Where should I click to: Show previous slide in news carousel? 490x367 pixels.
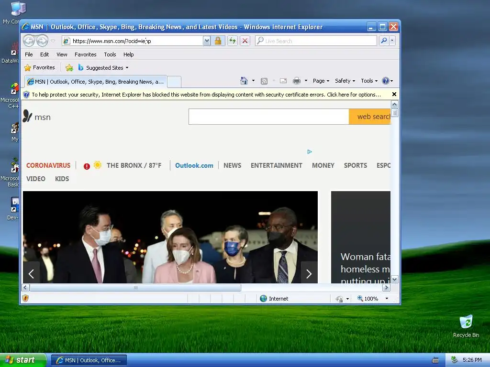(x=31, y=274)
